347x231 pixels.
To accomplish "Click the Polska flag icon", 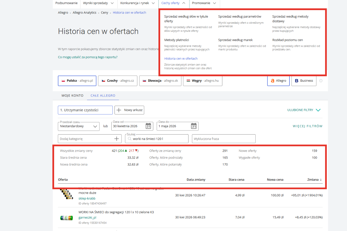I will pyautogui.click(x=63, y=81).
